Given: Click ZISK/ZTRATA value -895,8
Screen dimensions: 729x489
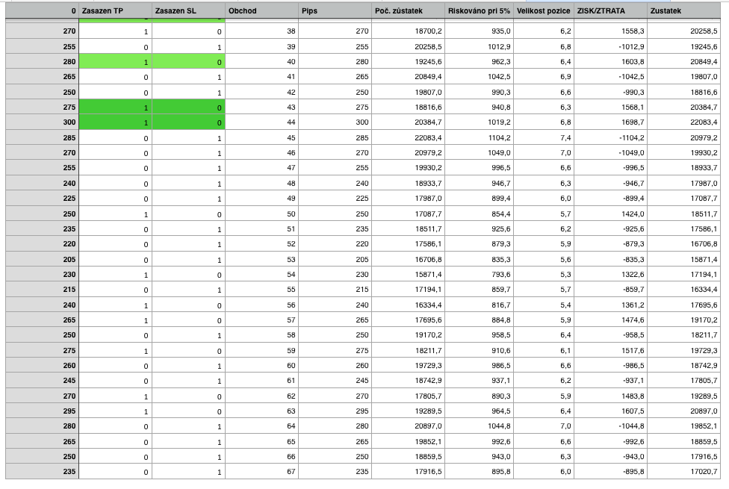Looking at the screenshot, I should 610,471.
